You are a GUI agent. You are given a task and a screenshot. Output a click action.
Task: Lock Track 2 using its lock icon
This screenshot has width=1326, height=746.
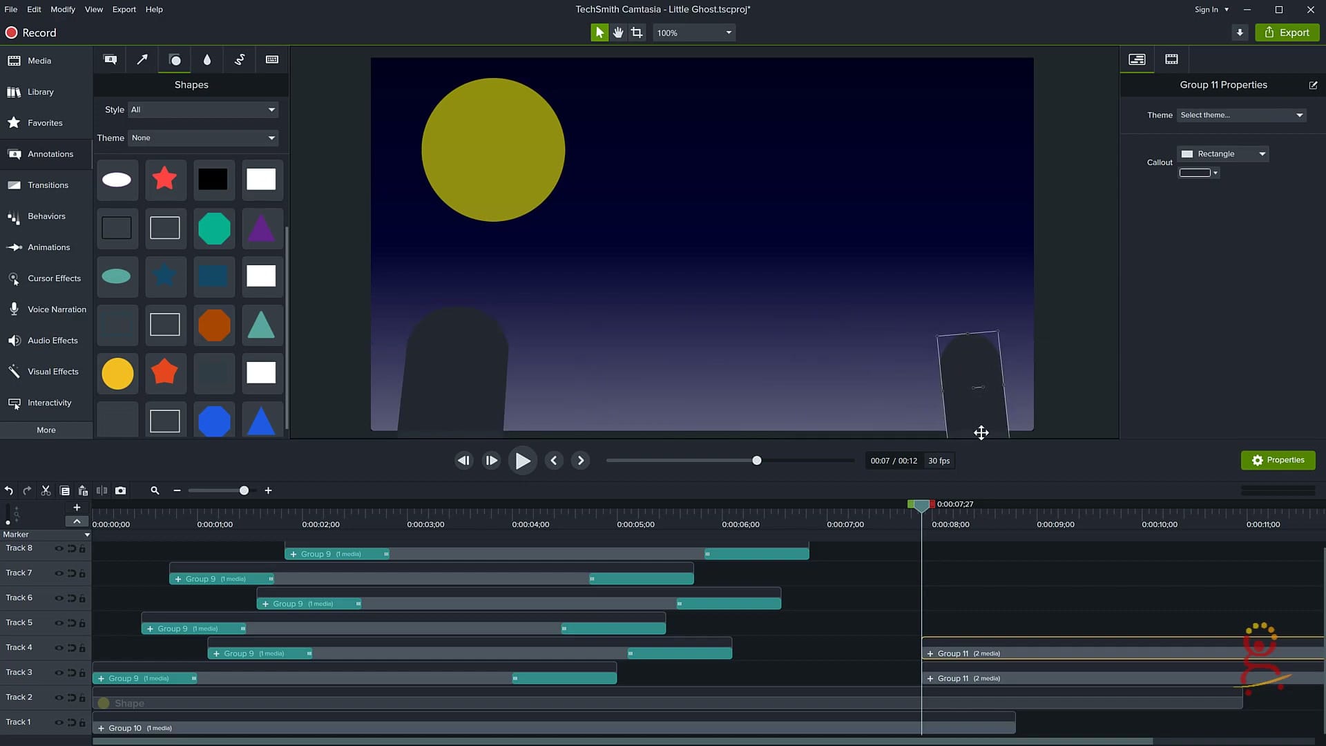click(82, 698)
